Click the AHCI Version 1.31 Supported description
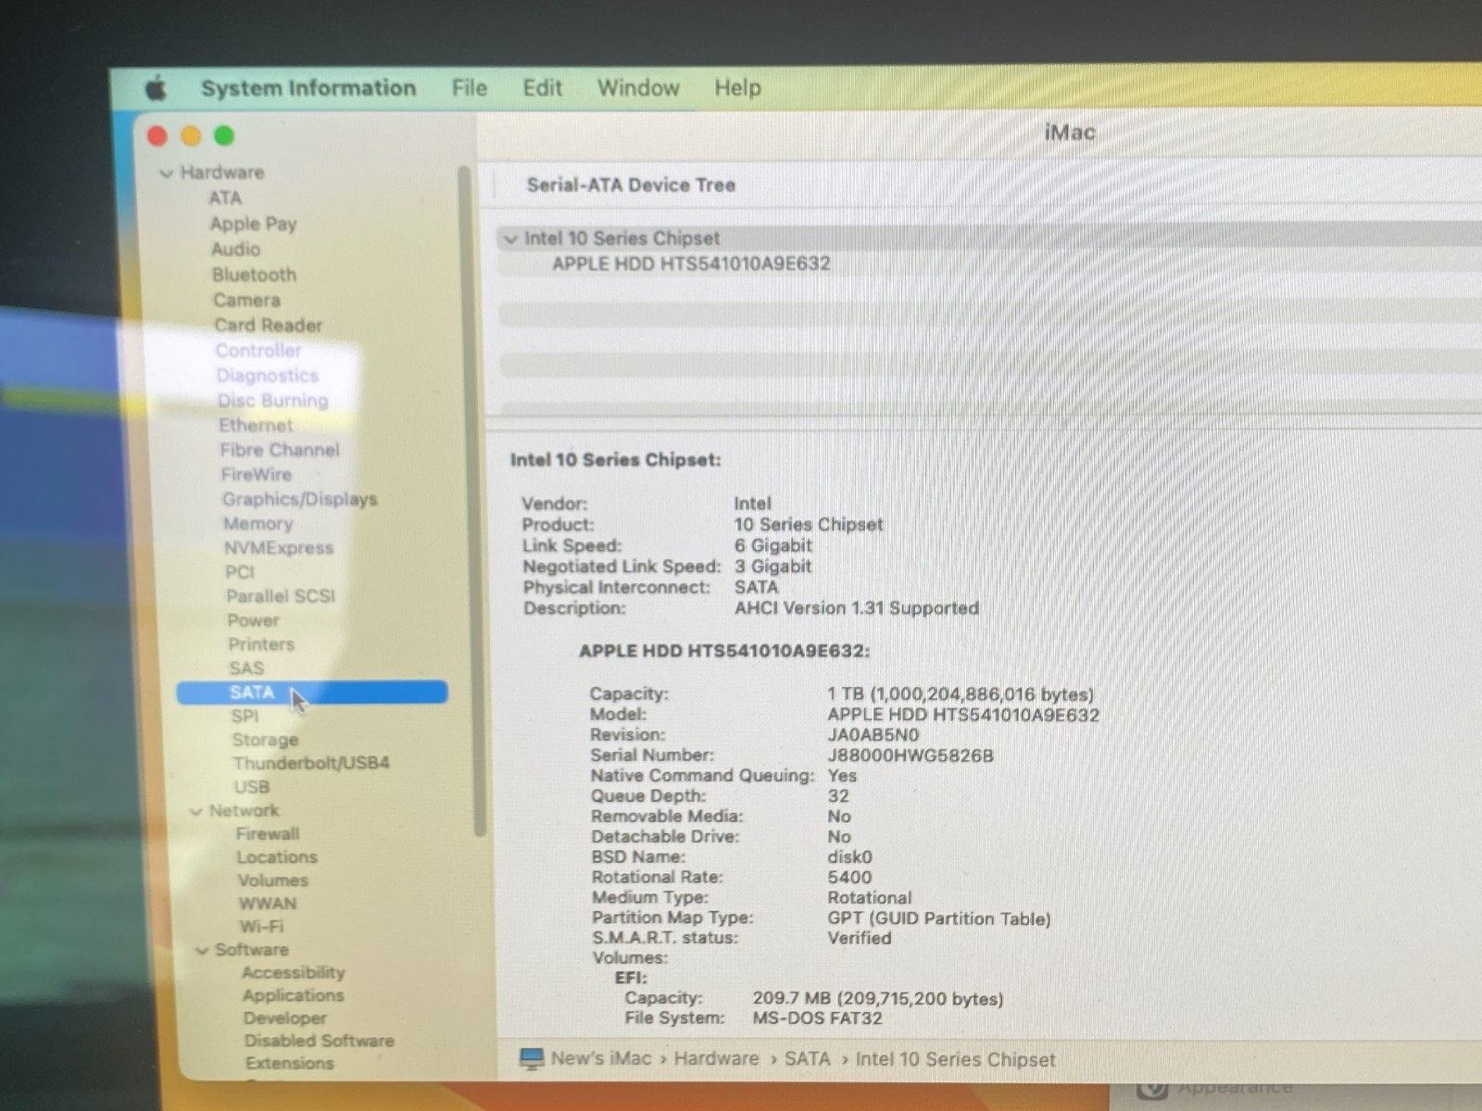The height and width of the screenshot is (1111, 1482). (857, 608)
